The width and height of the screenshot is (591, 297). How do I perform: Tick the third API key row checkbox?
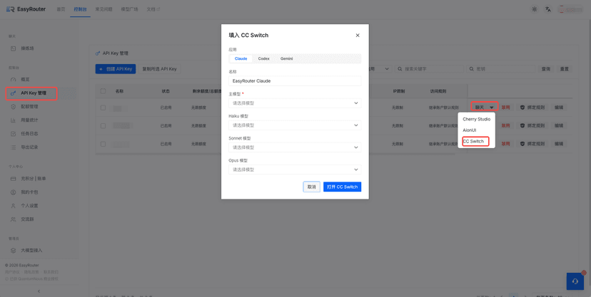pos(103,144)
